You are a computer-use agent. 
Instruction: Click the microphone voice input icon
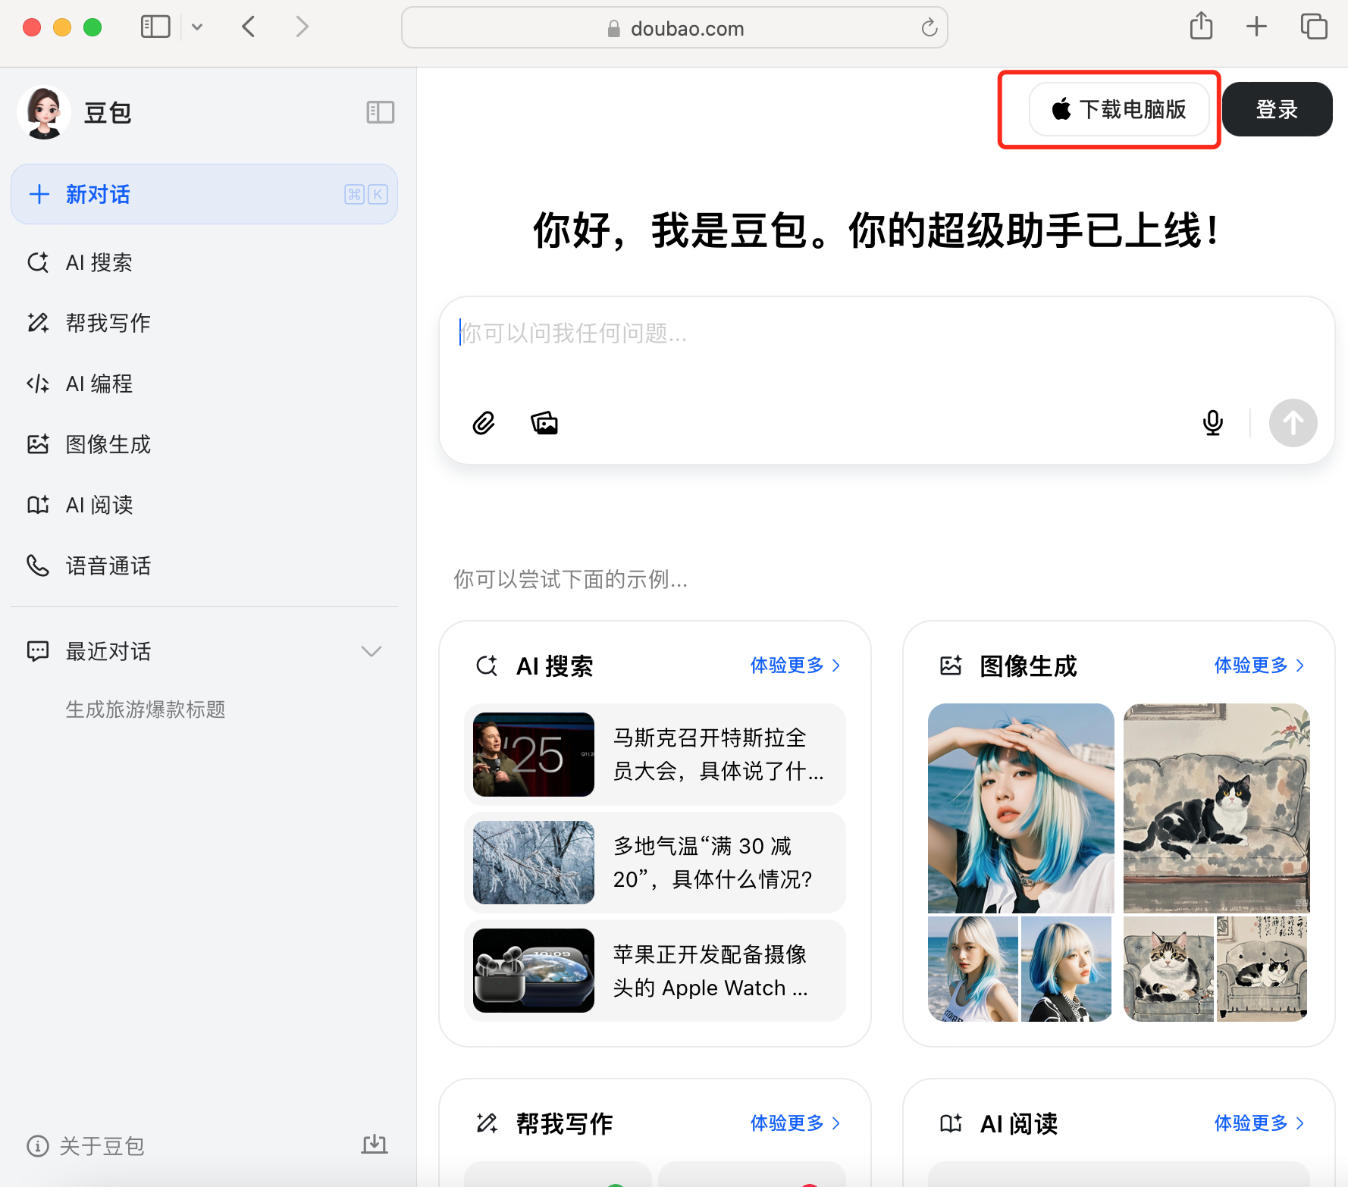pyautogui.click(x=1213, y=423)
